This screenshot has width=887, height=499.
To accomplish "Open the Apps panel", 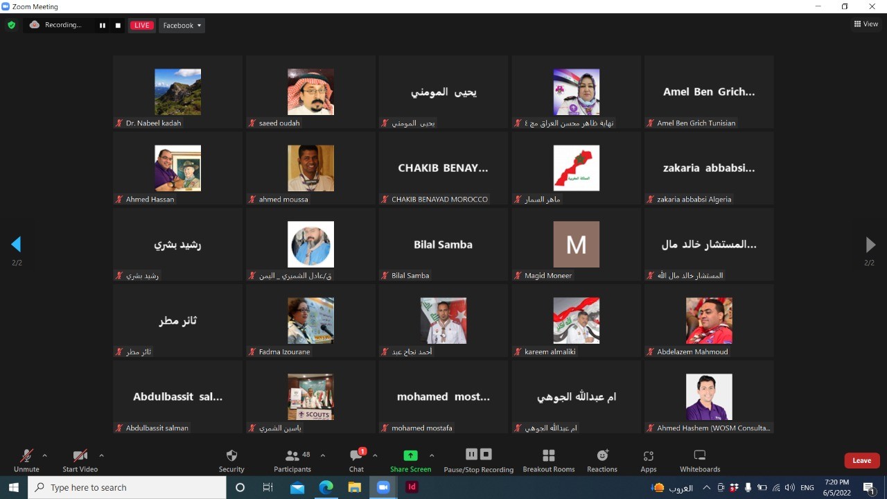I will coord(648,460).
